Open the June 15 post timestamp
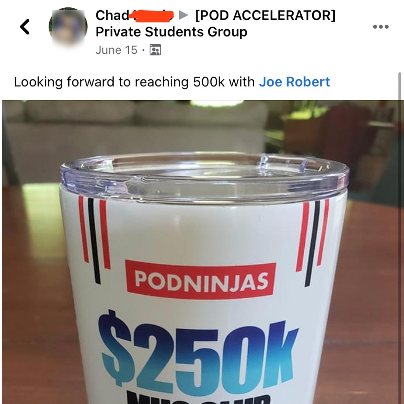 (116, 50)
